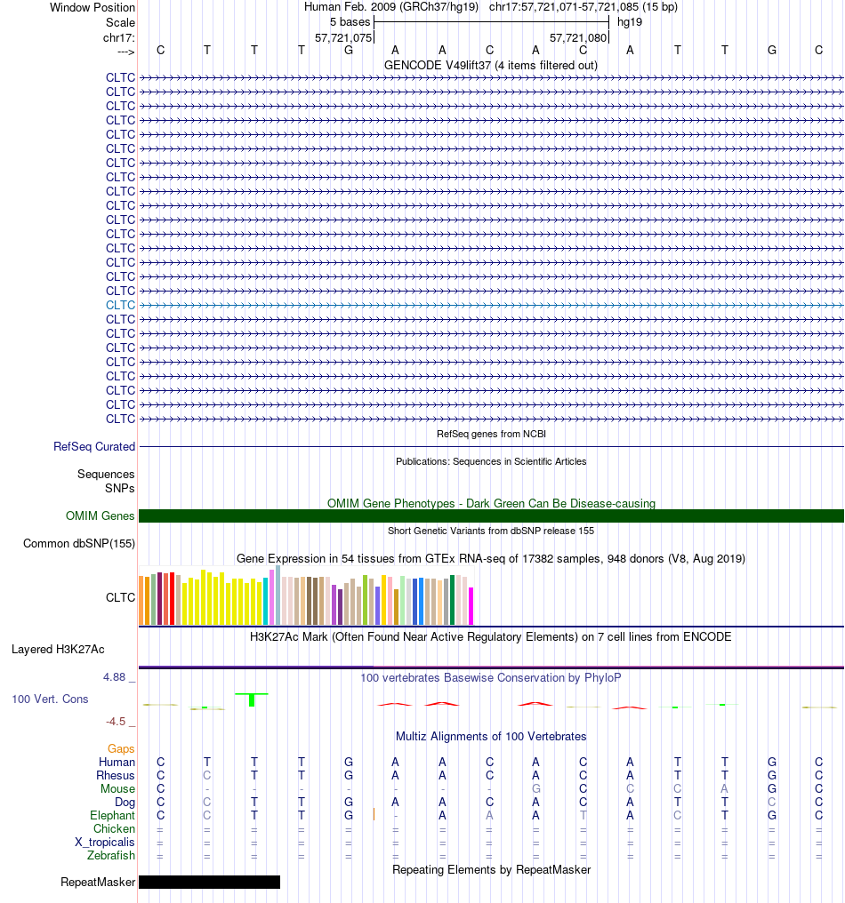Click the OMIM Genes track label
This screenshot has width=845, height=903.
pos(100,516)
